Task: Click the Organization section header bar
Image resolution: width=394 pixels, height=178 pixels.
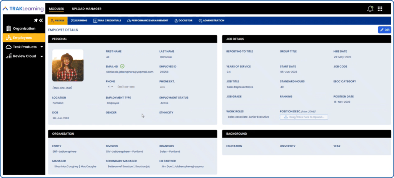Action: click(132, 133)
